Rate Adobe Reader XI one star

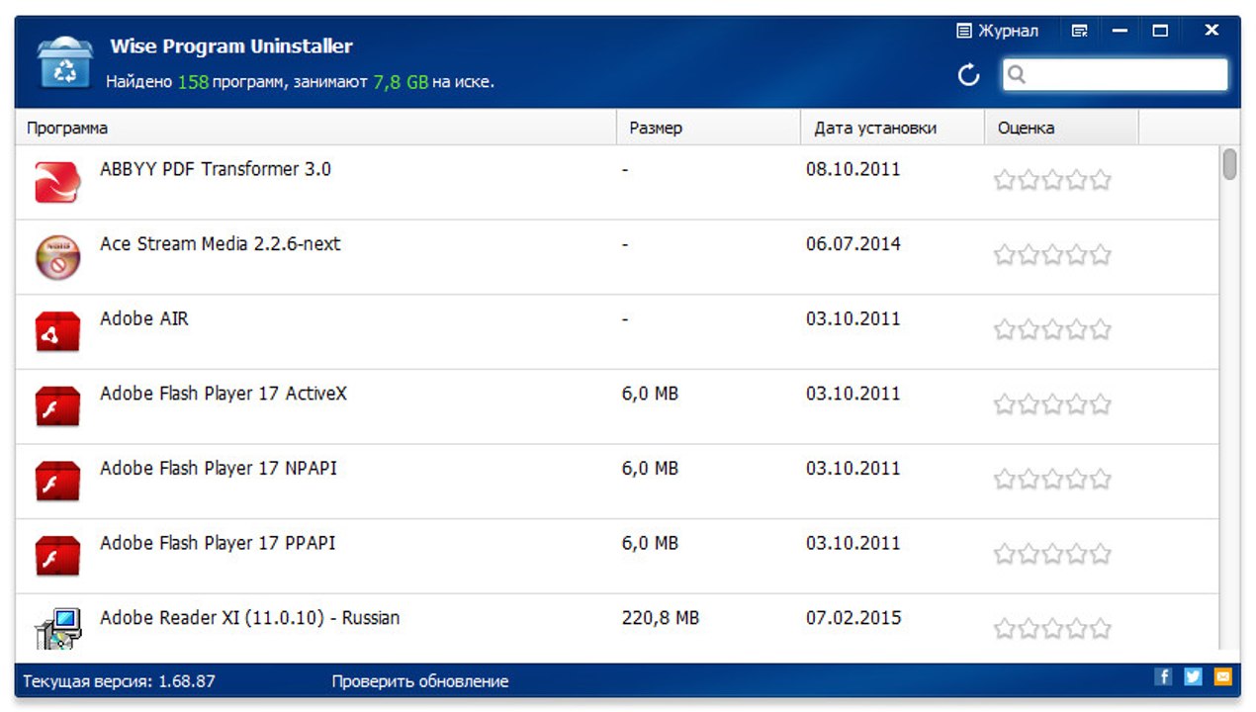tap(1005, 628)
